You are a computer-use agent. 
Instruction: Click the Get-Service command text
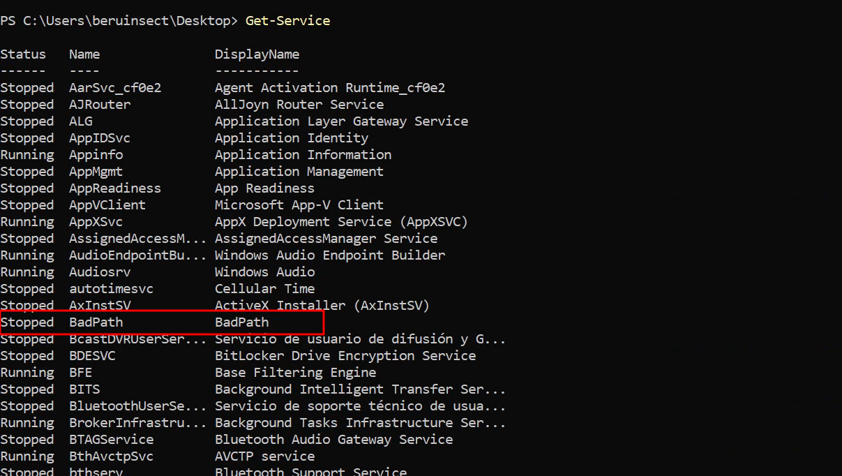(287, 21)
